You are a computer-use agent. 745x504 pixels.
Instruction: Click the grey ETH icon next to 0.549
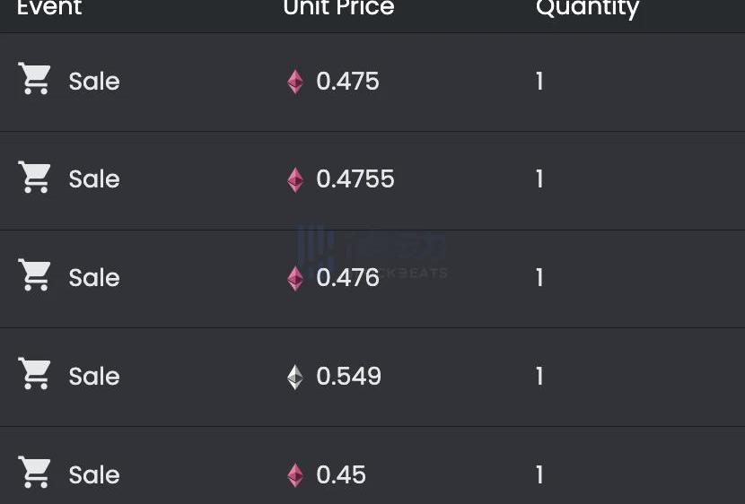tap(295, 378)
